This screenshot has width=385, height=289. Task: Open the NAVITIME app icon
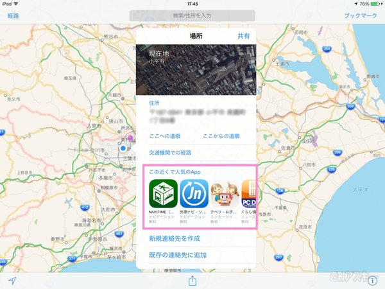click(163, 194)
